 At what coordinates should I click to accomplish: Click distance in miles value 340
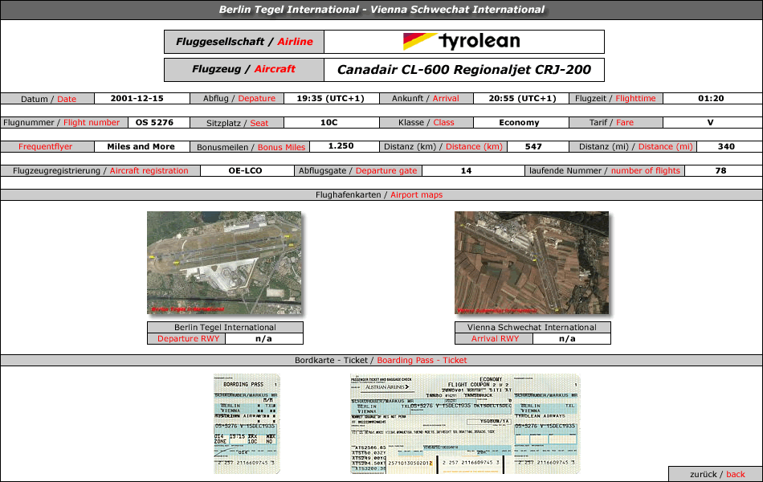pos(726,146)
